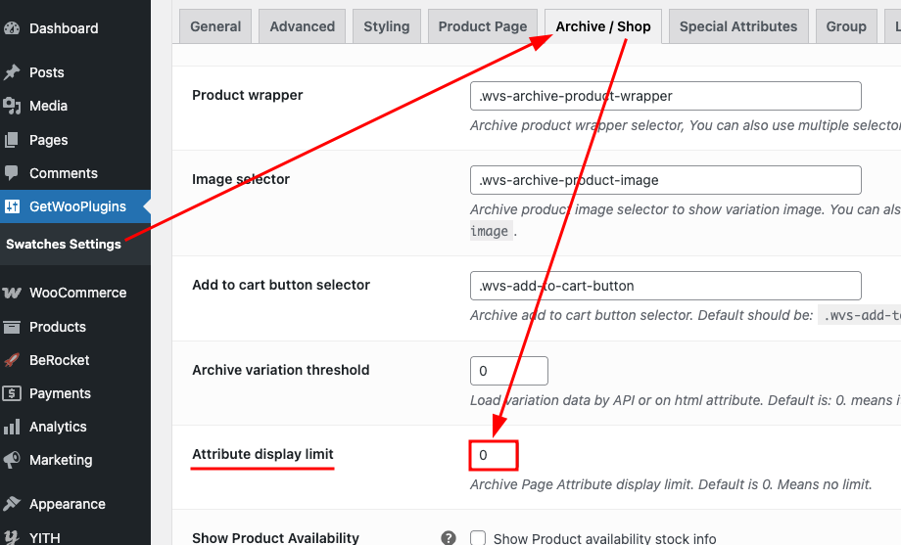The image size is (901, 545).
Task: Select the Styling tab
Action: pyautogui.click(x=387, y=26)
